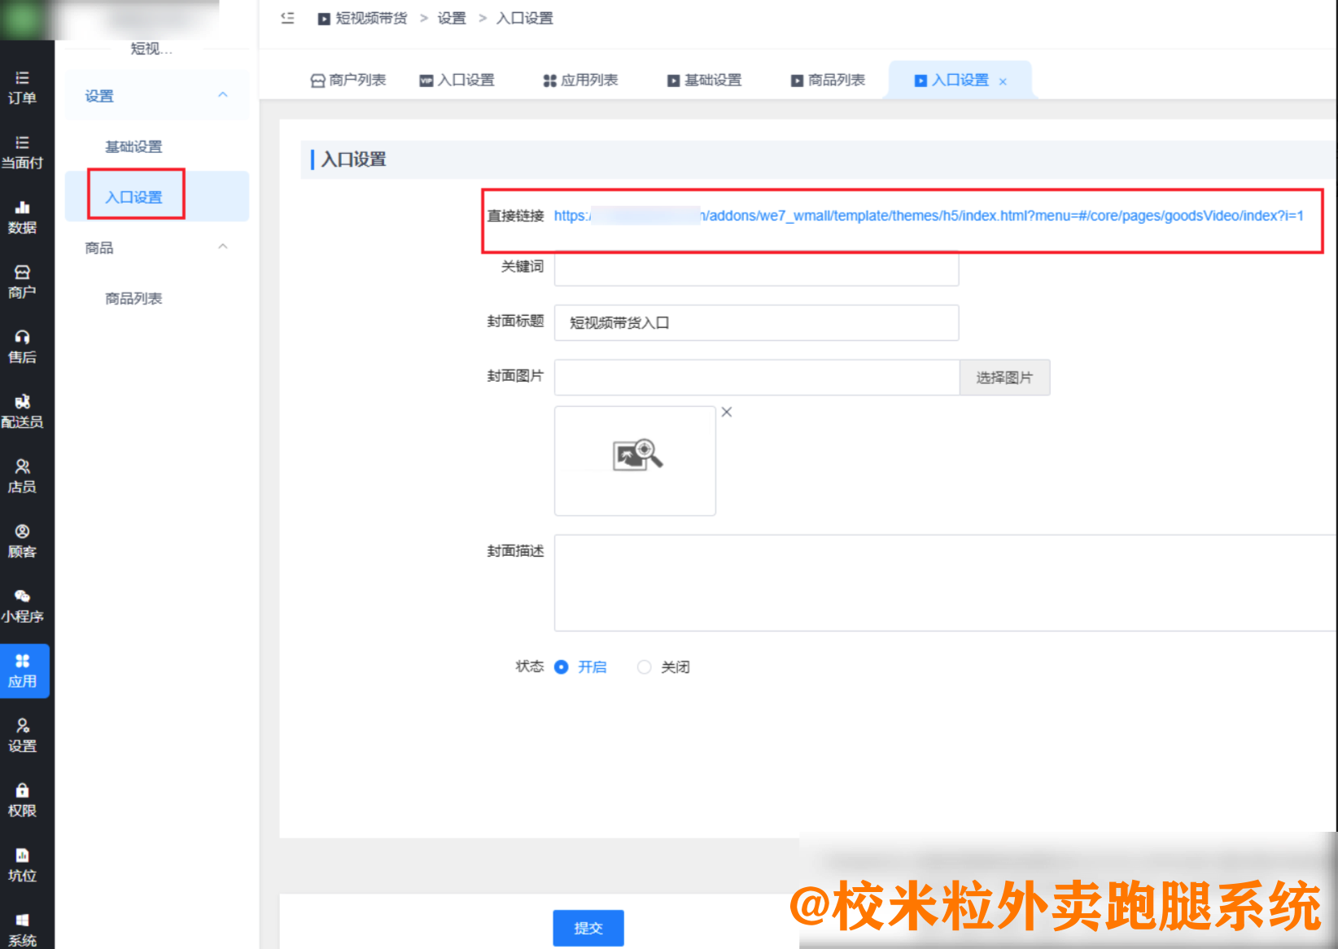The image size is (1338, 949).
Task: Collapse the 商品 section in sidebar
Action: tap(222, 247)
